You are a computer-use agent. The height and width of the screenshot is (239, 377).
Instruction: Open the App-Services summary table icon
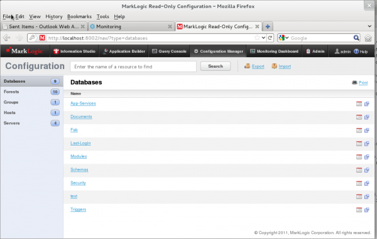click(359, 104)
